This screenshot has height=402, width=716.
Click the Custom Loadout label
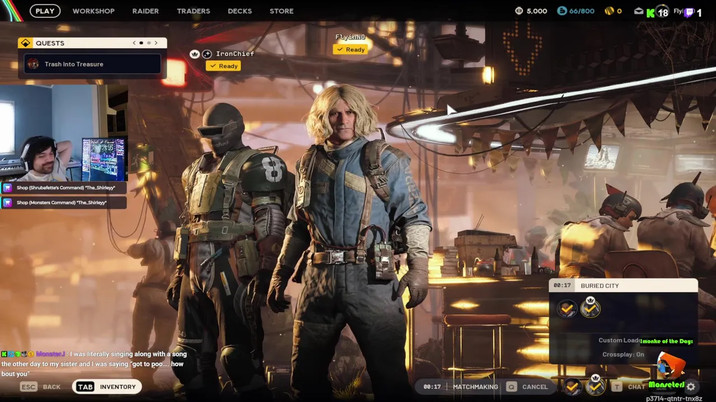pyautogui.click(x=620, y=341)
